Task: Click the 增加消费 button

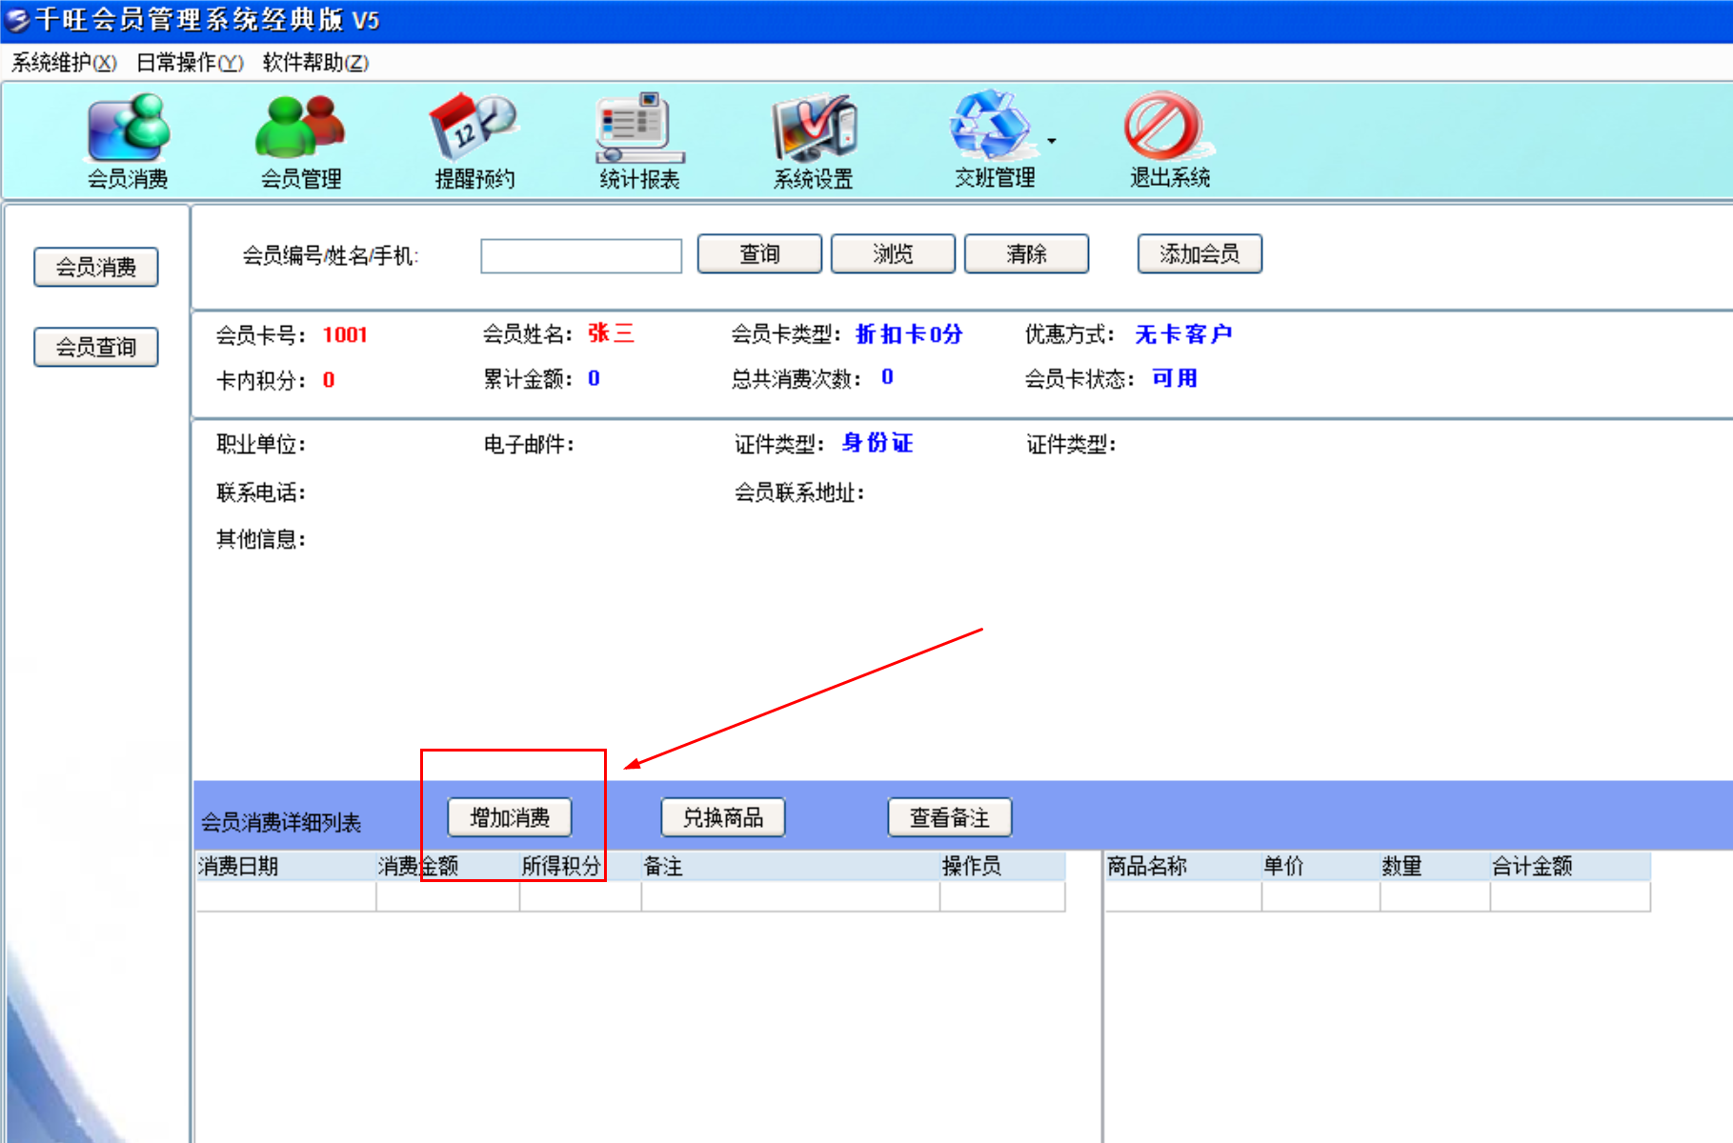Action: click(510, 817)
